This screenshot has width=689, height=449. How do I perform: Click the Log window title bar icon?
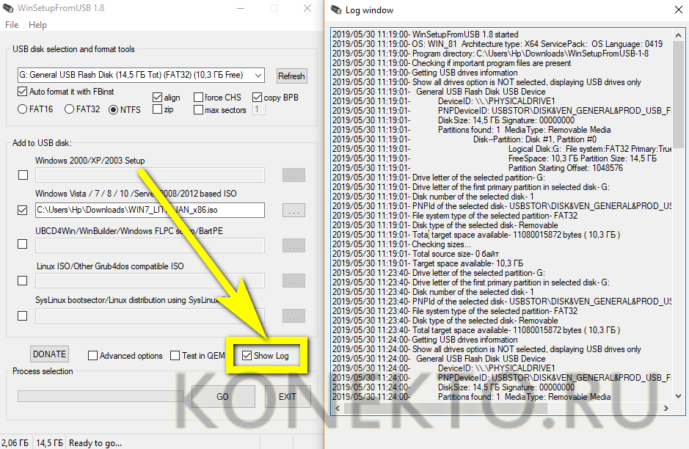pyautogui.click(x=336, y=10)
